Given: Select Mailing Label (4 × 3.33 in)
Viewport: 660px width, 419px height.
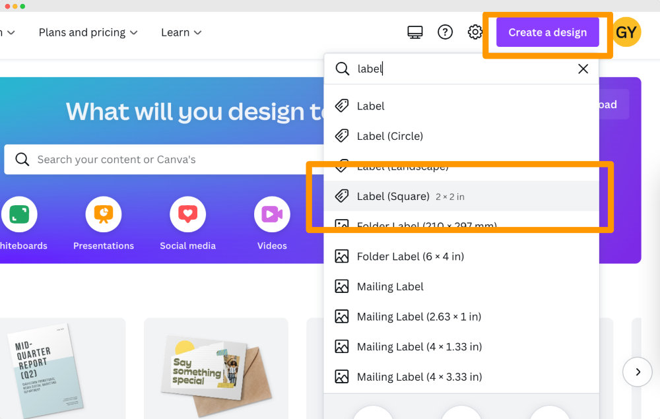Looking at the screenshot, I should (x=461, y=377).
